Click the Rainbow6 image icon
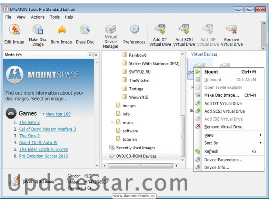Viewport: 269px width, 202px height. click(124, 55)
